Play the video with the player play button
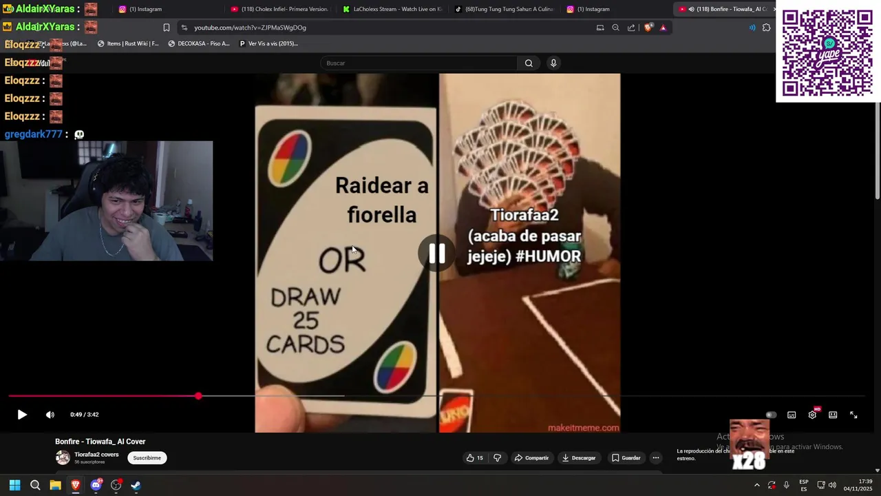The height and width of the screenshot is (496, 881). [22, 415]
